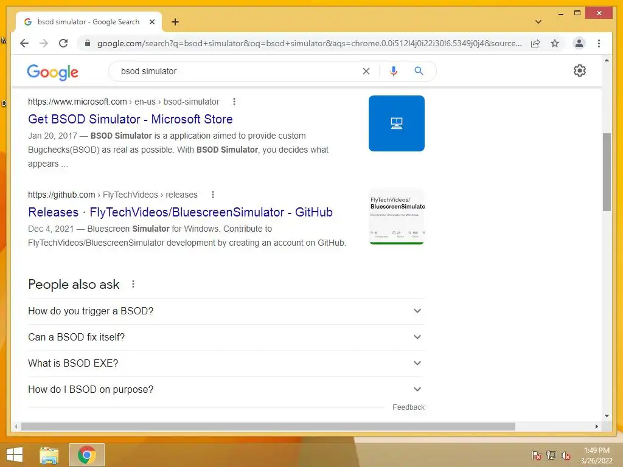The height and width of the screenshot is (467, 623).
Task: Share this page using share icon
Action: point(535,43)
